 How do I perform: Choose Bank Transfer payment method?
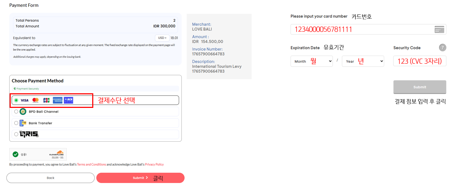tap(16, 123)
